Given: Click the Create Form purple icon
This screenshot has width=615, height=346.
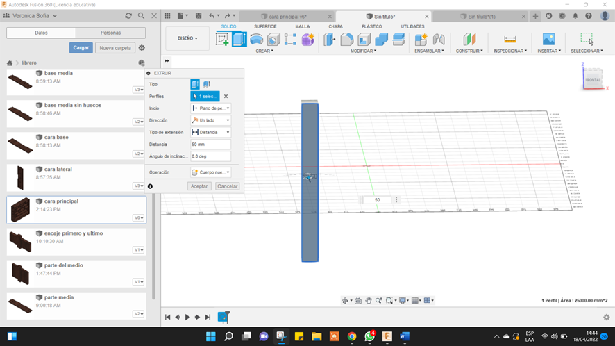Looking at the screenshot, I should pyautogui.click(x=308, y=40).
